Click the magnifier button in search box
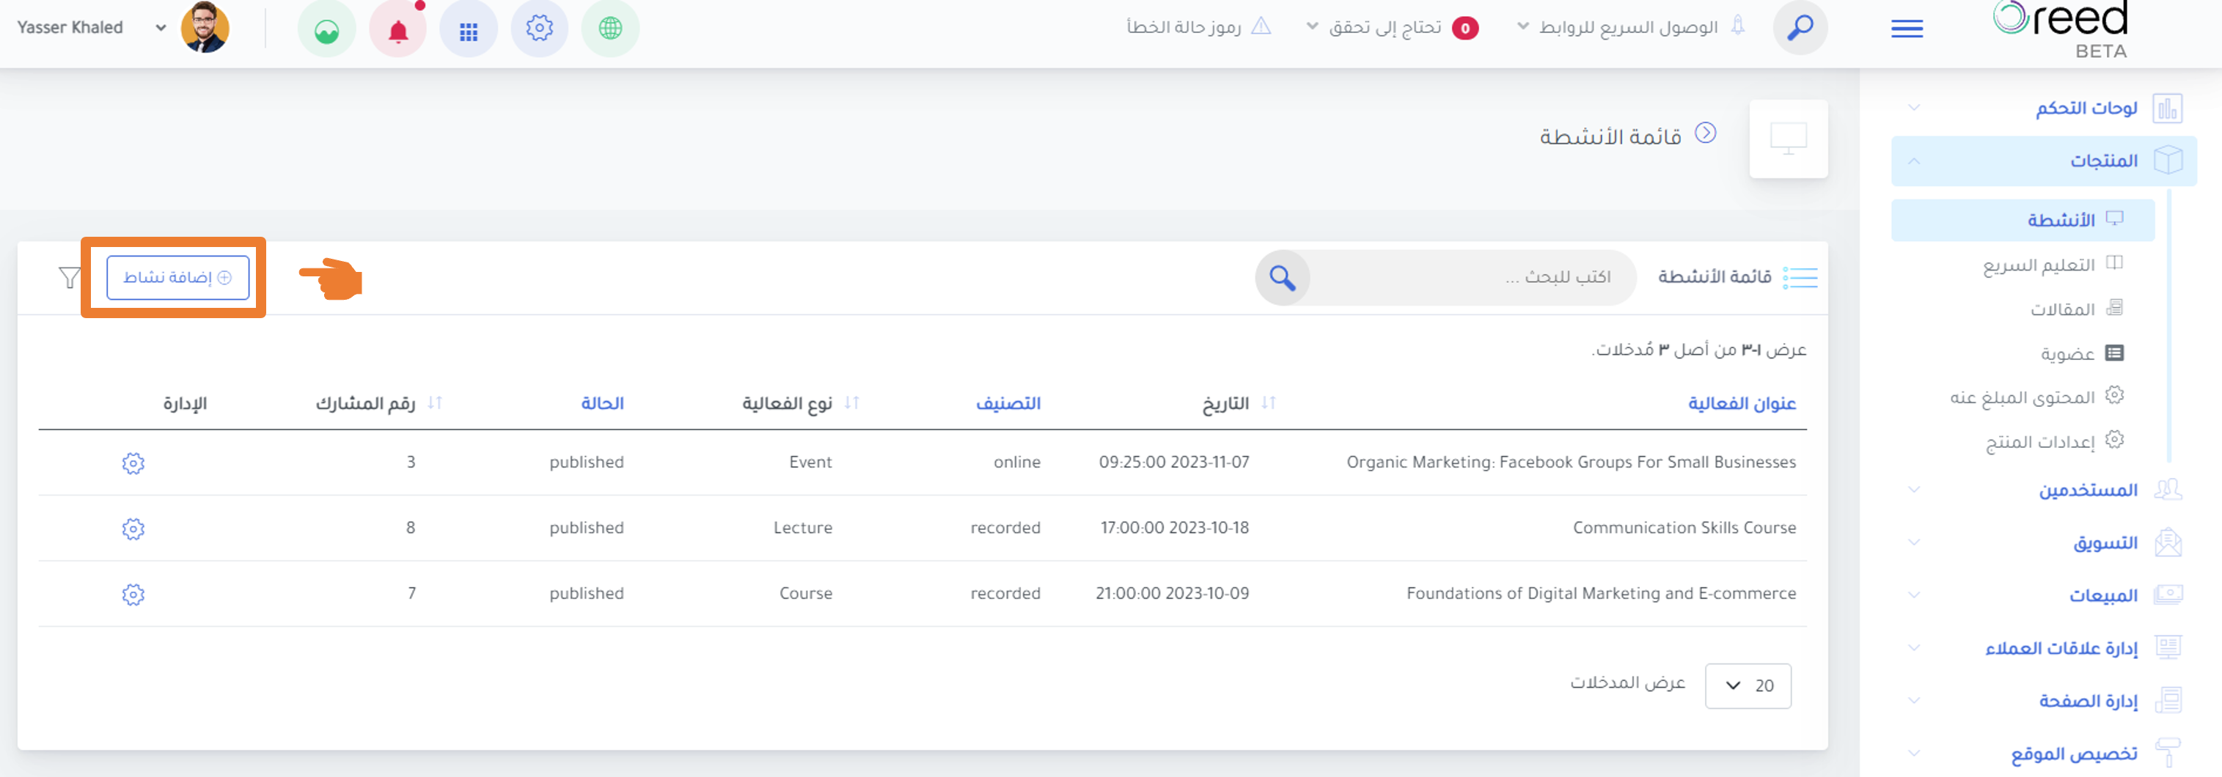This screenshot has width=2222, height=777. click(1283, 278)
